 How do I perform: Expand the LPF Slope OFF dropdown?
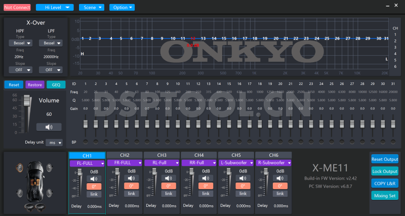(x=52, y=70)
